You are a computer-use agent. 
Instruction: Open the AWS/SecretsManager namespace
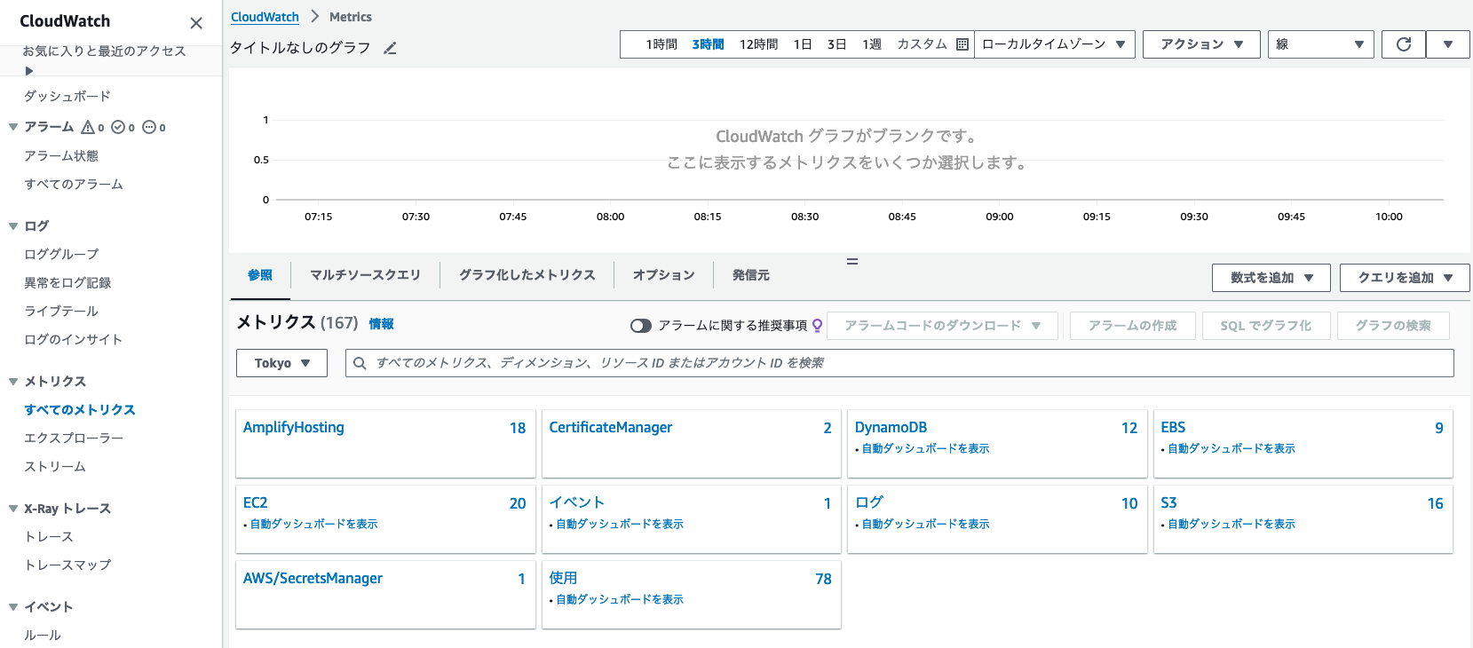coord(313,579)
